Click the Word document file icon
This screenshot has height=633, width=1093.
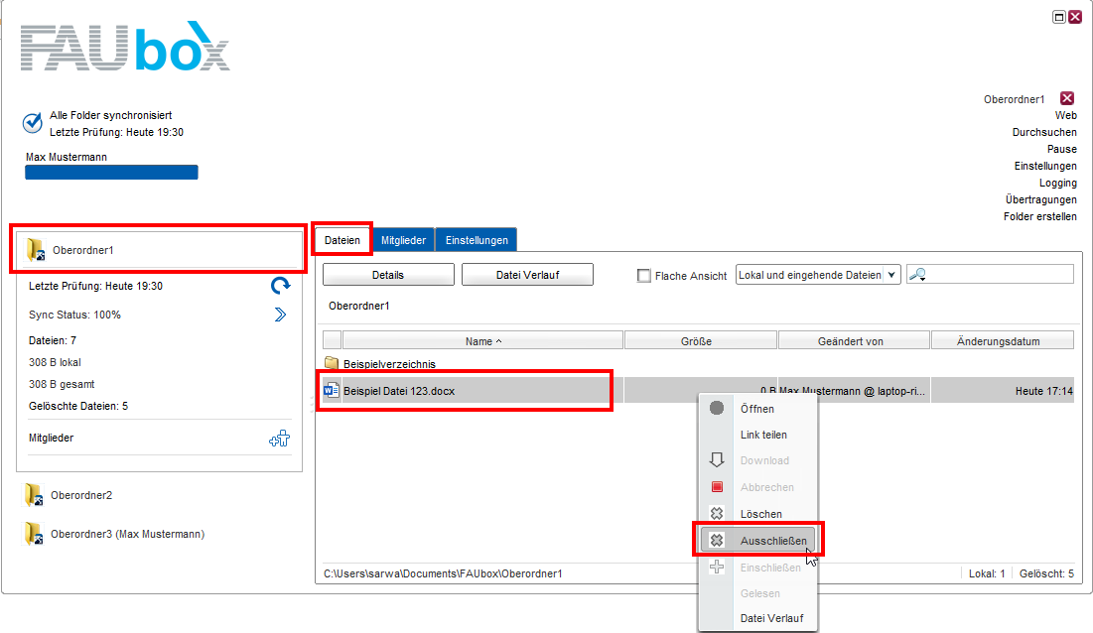point(332,391)
